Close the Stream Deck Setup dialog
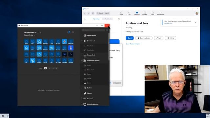 [x=120, y=45]
